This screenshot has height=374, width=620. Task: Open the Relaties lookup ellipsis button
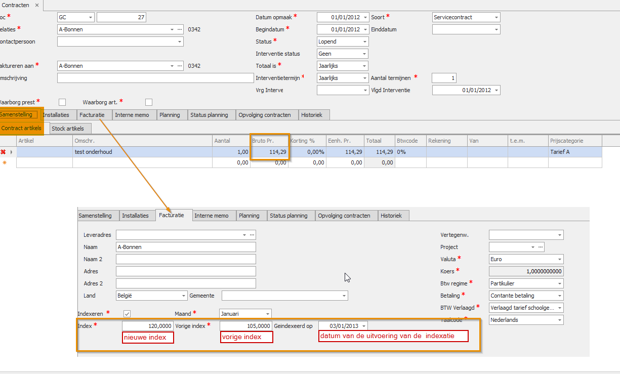click(x=180, y=29)
